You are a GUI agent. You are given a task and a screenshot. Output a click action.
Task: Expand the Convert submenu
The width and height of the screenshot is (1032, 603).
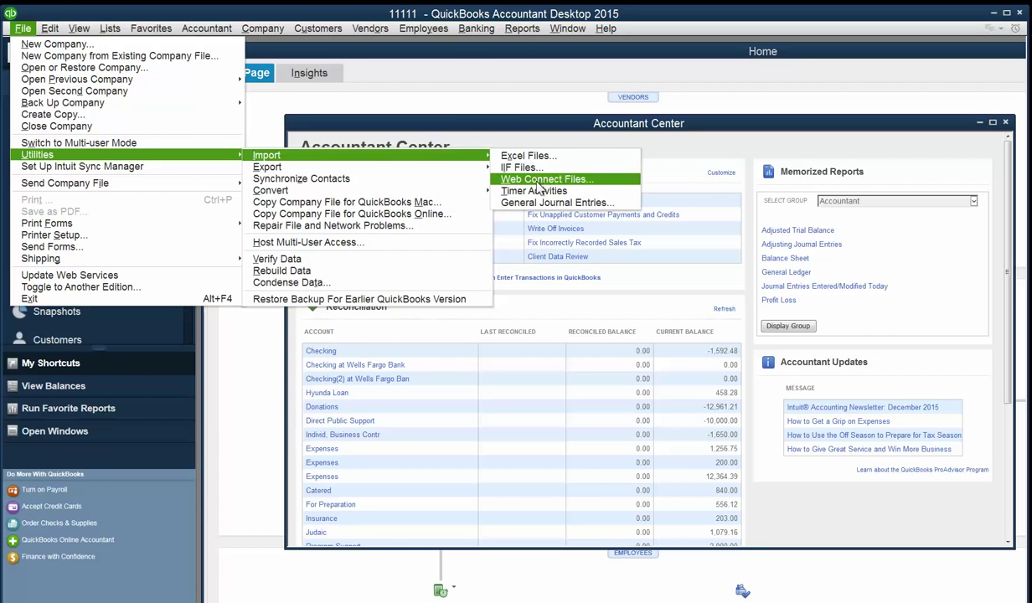[488, 190]
